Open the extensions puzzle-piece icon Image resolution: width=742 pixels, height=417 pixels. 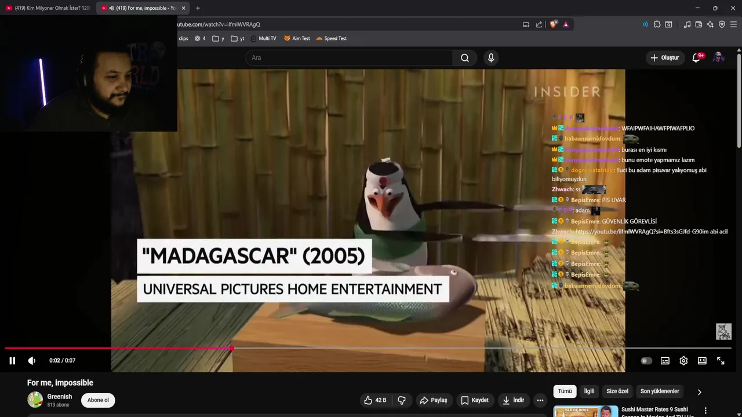click(x=657, y=24)
